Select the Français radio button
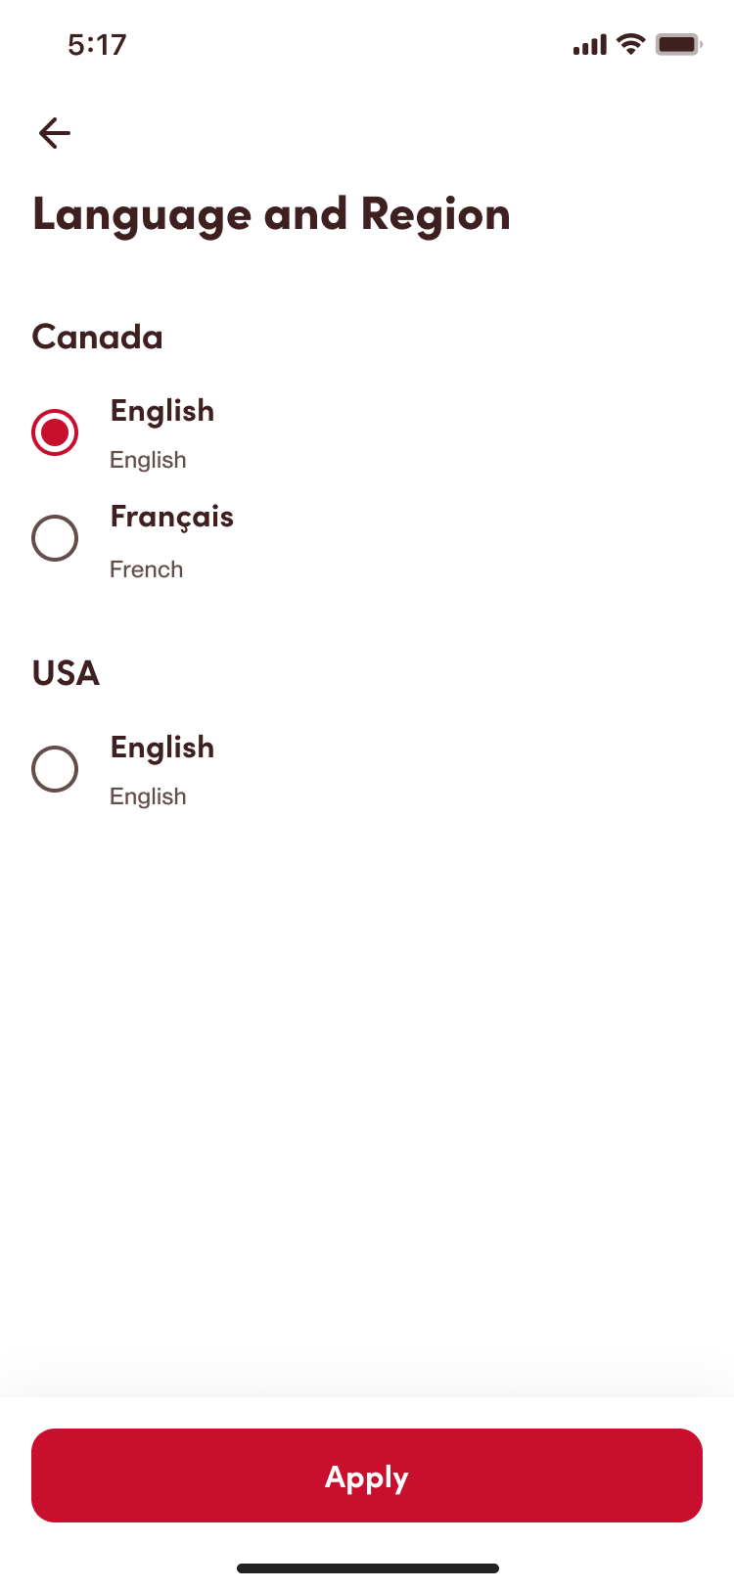Screen dimensions: 734x1589 [55, 538]
